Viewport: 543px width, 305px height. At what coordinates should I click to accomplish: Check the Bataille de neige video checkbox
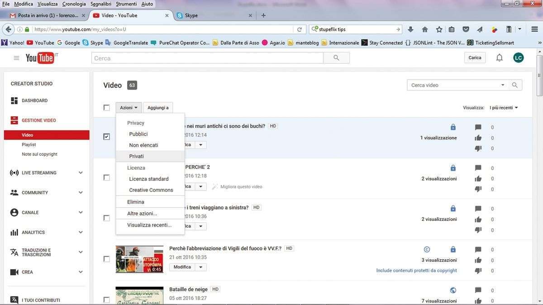pos(106,300)
